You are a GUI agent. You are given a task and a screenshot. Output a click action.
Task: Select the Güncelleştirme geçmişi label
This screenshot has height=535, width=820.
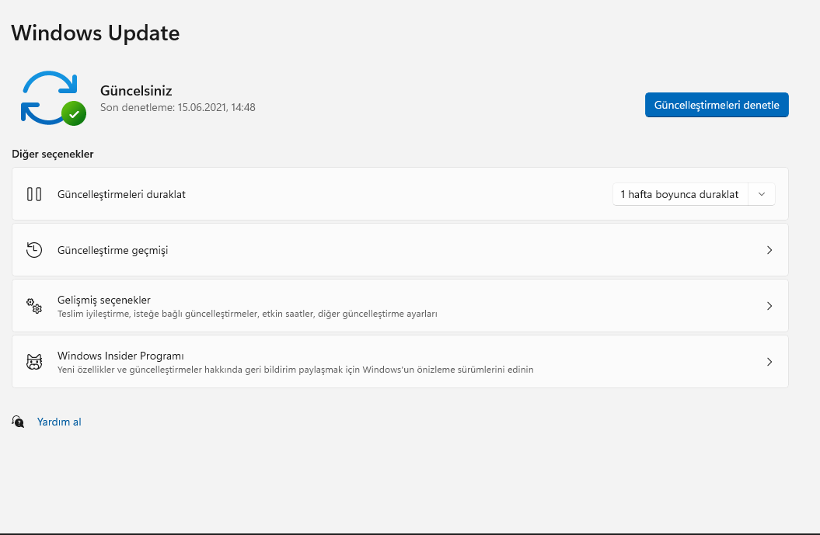pyautogui.click(x=113, y=250)
